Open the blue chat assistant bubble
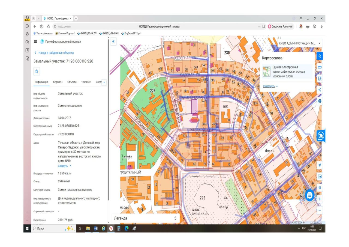Screen dimensions: 349x247 click(x=309, y=195)
